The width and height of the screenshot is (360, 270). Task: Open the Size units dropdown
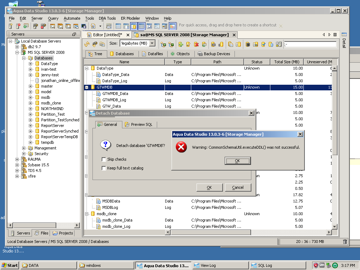(152, 43)
